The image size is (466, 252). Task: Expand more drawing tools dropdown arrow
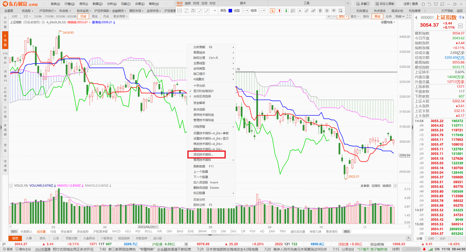(x=215, y=10)
